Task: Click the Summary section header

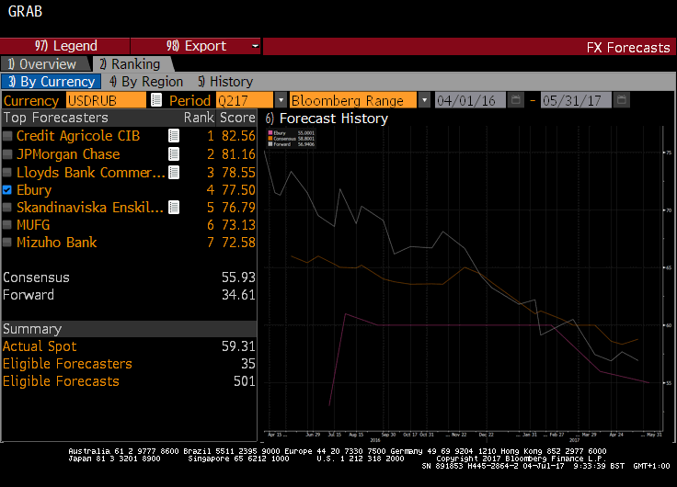Action: pyautogui.click(x=129, y=329)
